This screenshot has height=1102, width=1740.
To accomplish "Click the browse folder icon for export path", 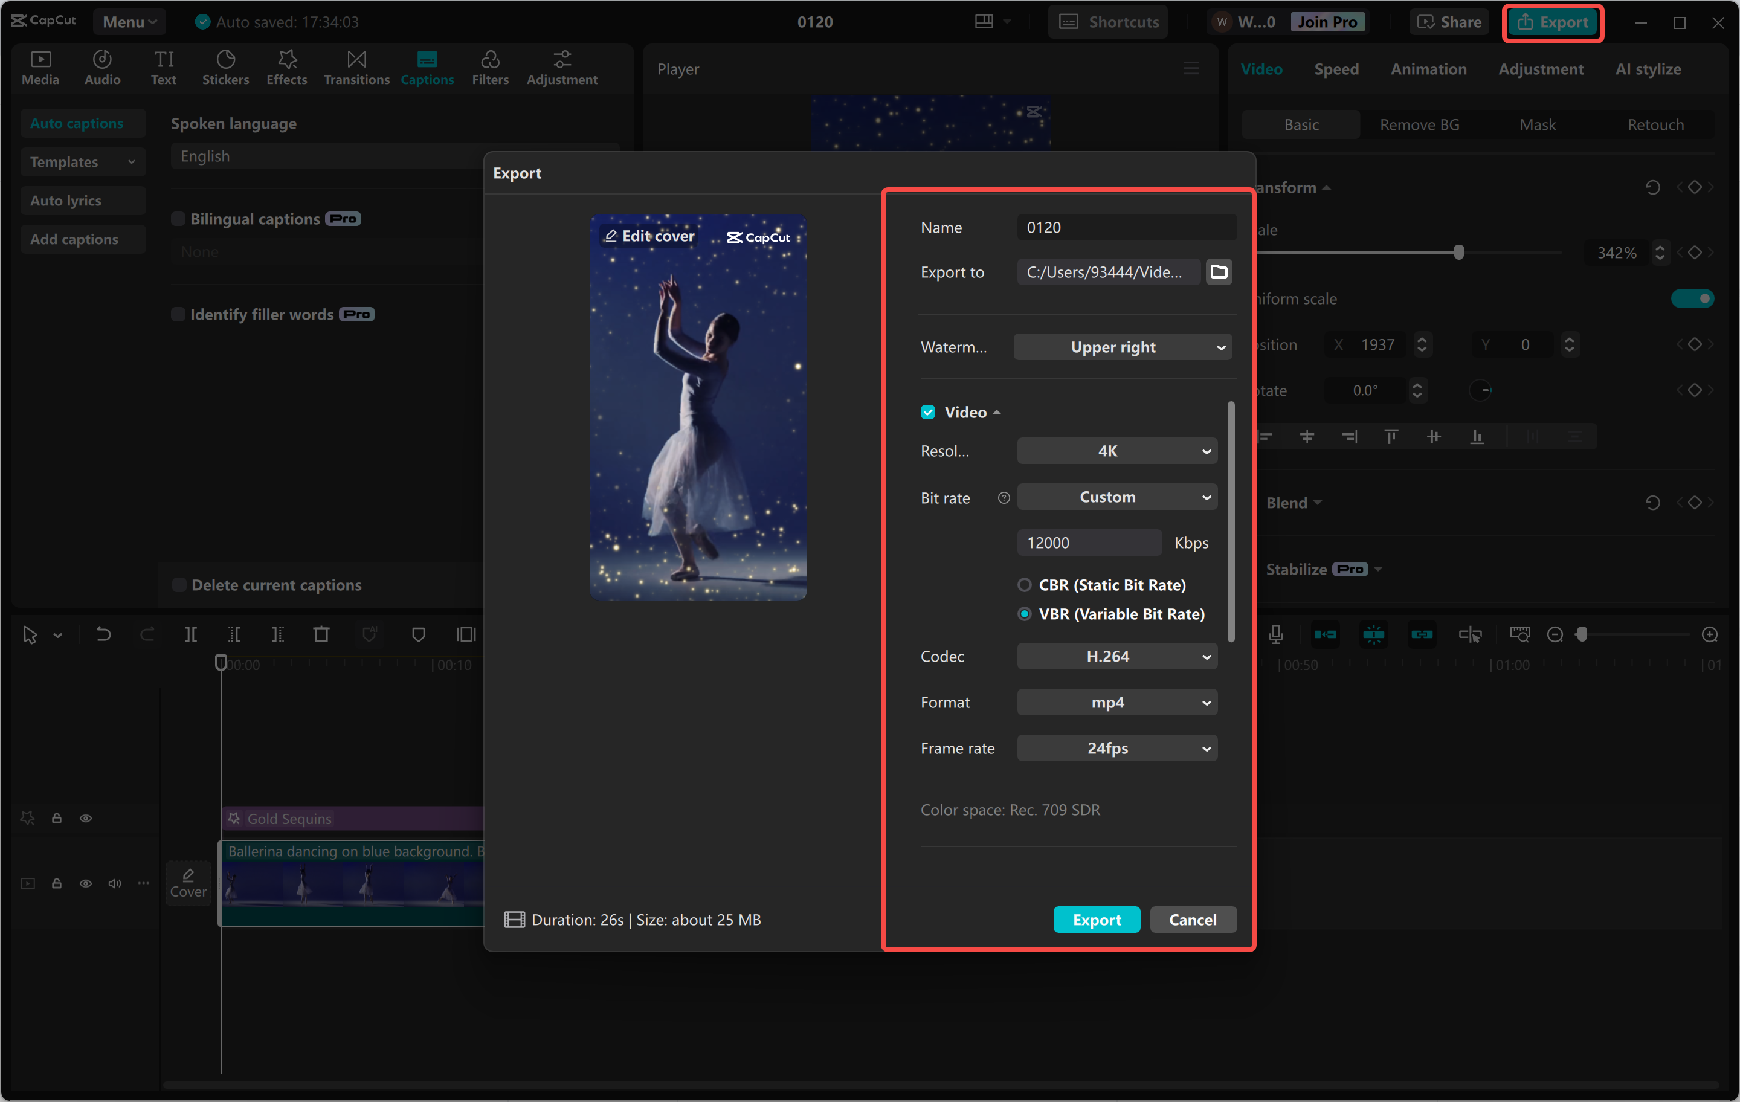I will click(x=1218, y=272).
